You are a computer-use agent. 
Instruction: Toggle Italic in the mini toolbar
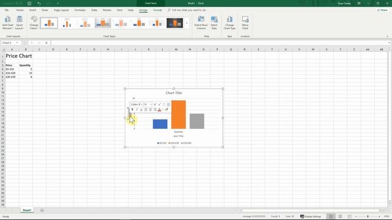[x=137, y=109]
